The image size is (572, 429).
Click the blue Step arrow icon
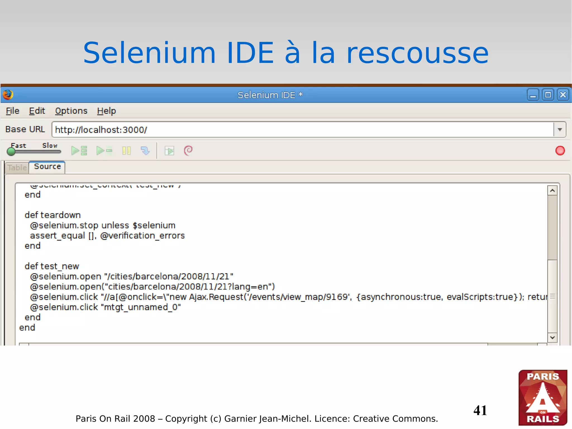click(x=145, y=151)
